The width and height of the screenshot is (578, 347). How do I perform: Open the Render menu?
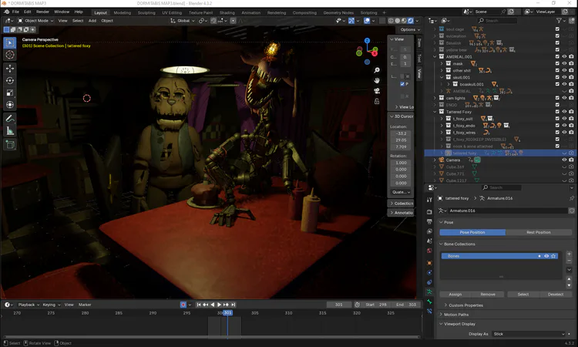42,12
